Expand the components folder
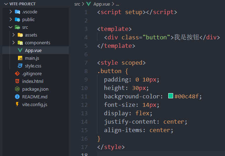 point(37,43)
